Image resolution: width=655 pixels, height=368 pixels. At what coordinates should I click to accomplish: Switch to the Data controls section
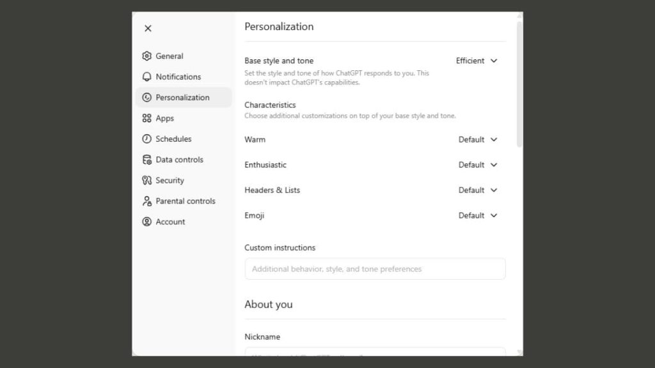point(179,160)
